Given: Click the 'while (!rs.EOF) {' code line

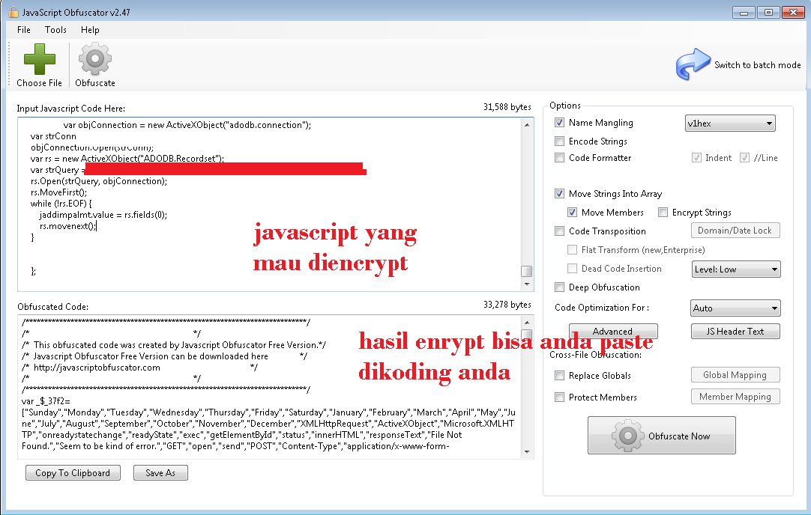Looking at the screenshot, I should (61, 204).
